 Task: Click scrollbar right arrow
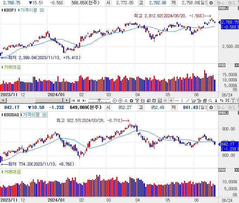[67, 100]
